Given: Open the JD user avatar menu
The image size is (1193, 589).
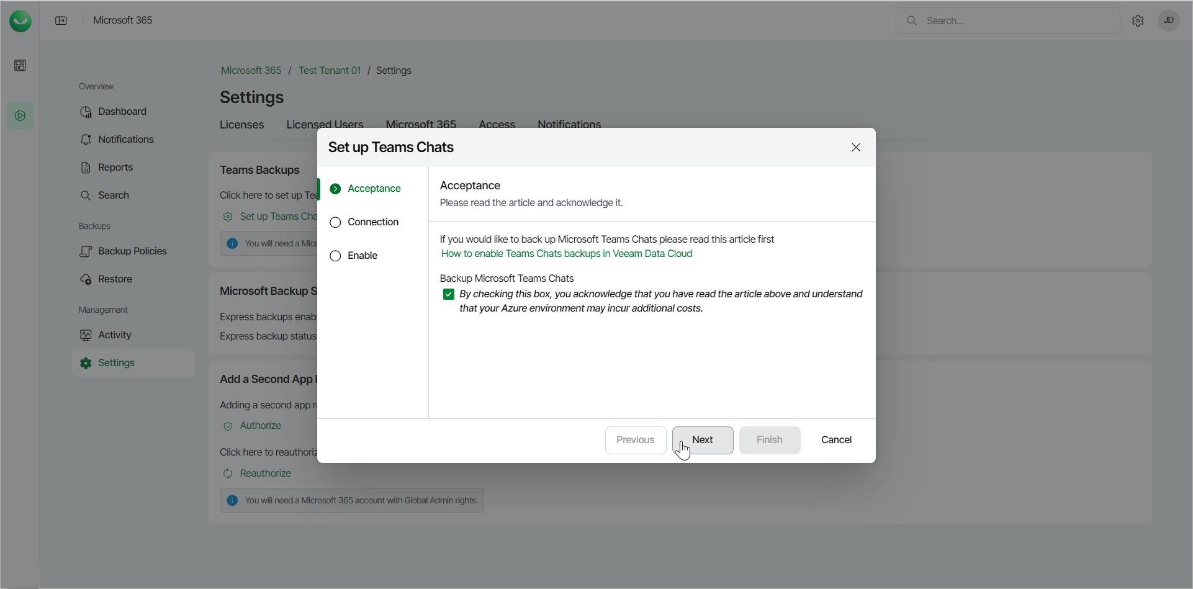Looking at the screenshot, I should coord(1168,20).
